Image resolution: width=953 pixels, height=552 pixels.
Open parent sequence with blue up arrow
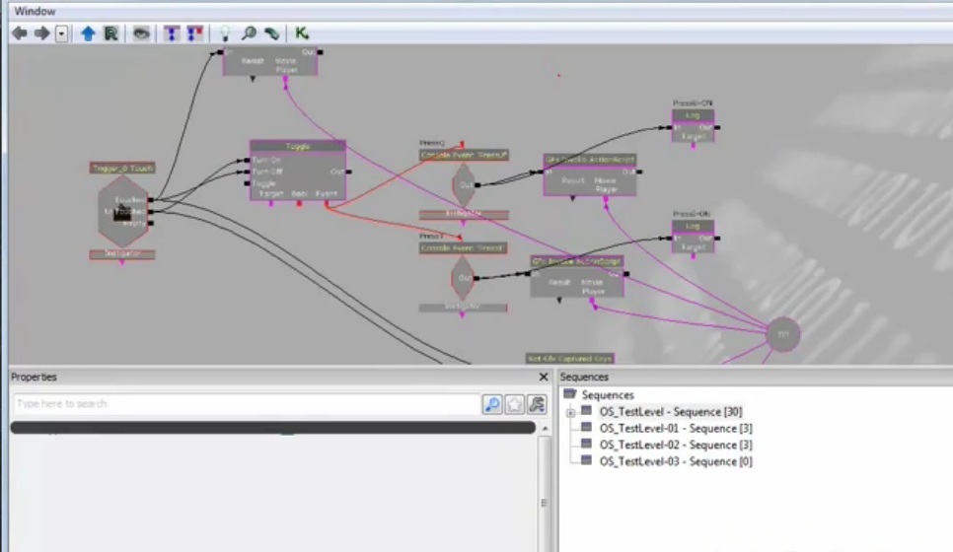[x=88, y=34]
